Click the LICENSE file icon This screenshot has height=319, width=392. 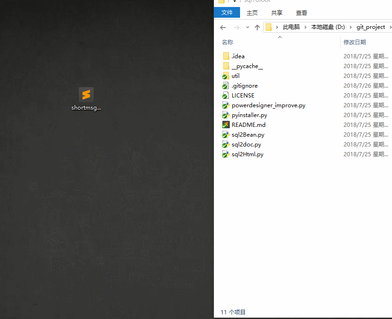(x=226, y=95)
